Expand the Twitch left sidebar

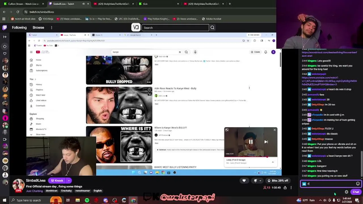tap(5, 37)
